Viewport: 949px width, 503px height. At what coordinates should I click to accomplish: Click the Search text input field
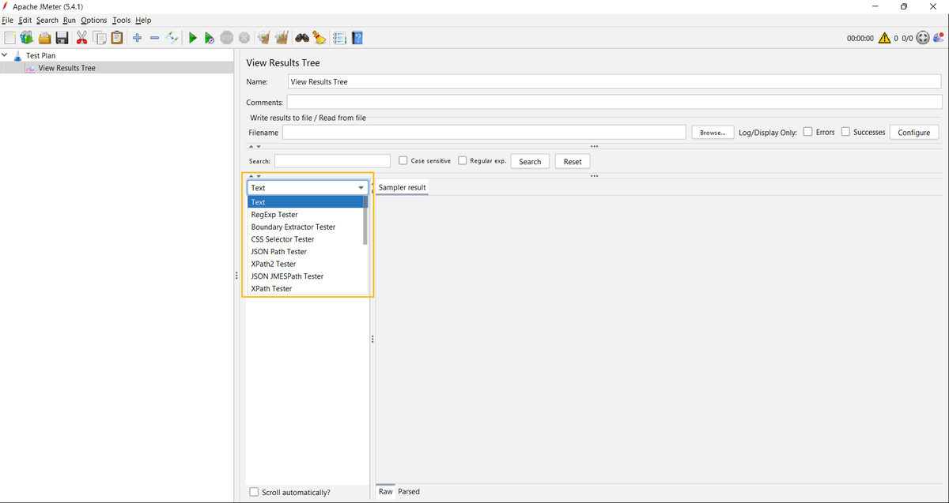point(332,161)
